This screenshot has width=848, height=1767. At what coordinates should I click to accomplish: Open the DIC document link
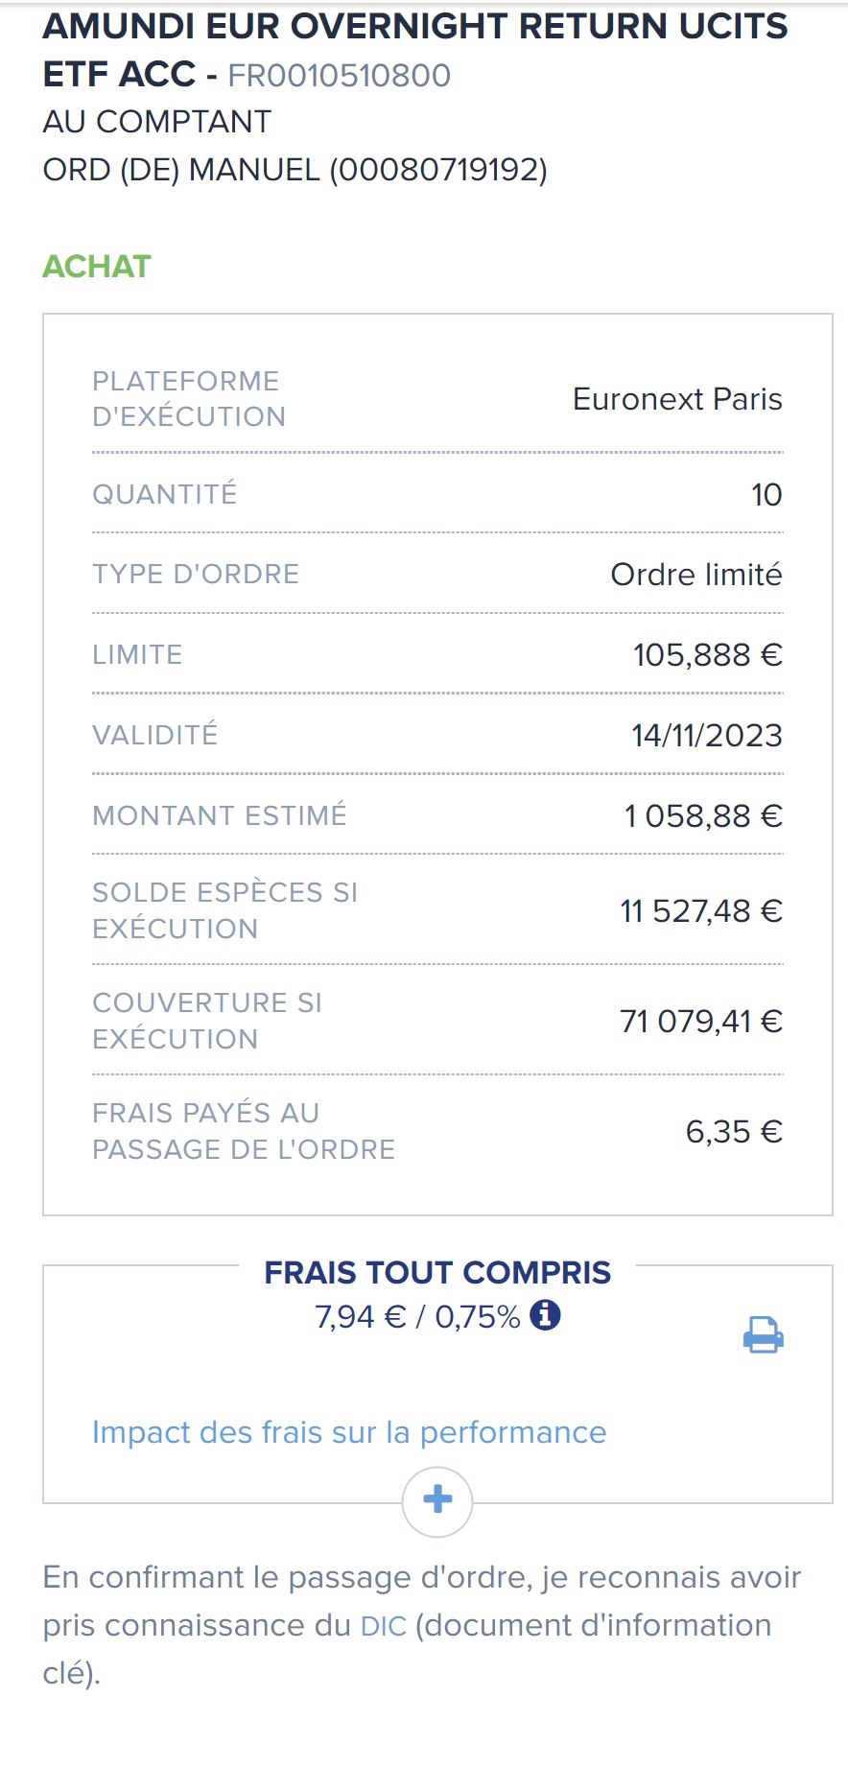(x=384, y=1626)
